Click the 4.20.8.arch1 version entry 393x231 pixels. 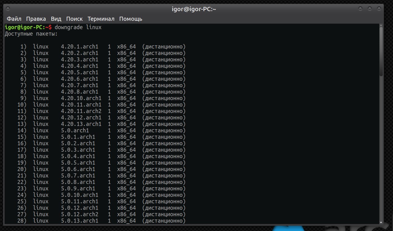tap(80, 92)
